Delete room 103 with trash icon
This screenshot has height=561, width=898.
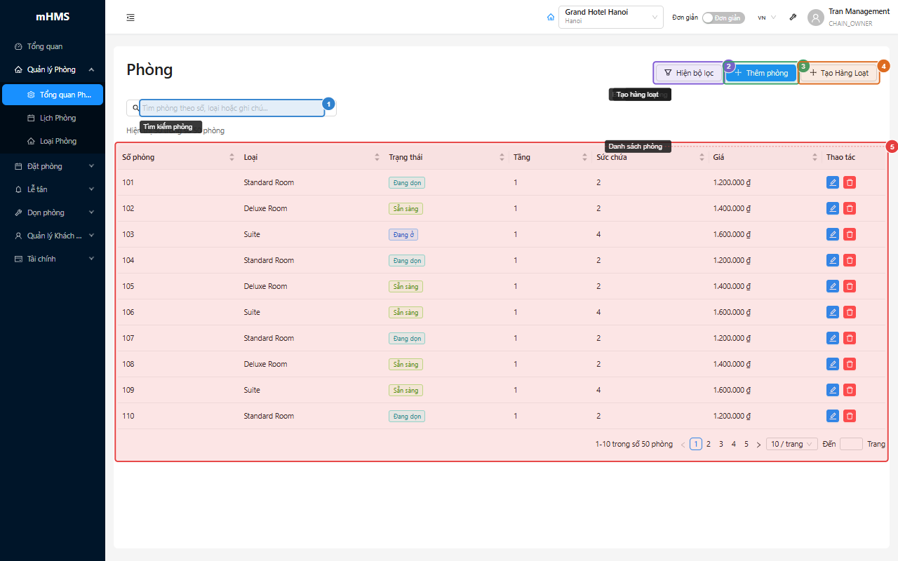(x=850, y=234)
